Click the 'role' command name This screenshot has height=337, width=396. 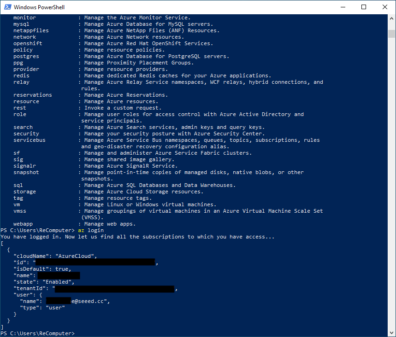click(x=20, y=114)
